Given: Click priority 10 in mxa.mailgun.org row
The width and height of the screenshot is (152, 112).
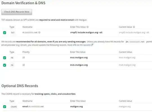Looking at the screenshot, I should (24, 58).
